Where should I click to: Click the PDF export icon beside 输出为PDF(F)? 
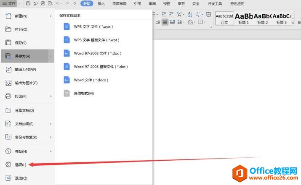coord(8,70)
